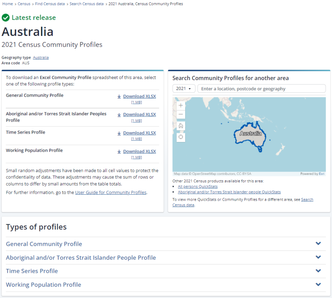Click the map zoom in icon
This screenshot has width=332, height=298.
click(x=181, y=105)
